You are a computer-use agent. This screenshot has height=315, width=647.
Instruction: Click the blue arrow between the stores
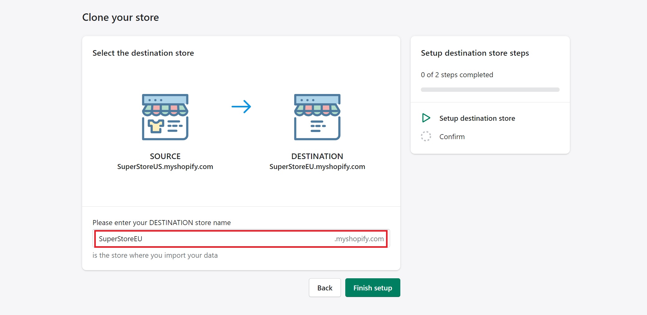tap(241, 107)
